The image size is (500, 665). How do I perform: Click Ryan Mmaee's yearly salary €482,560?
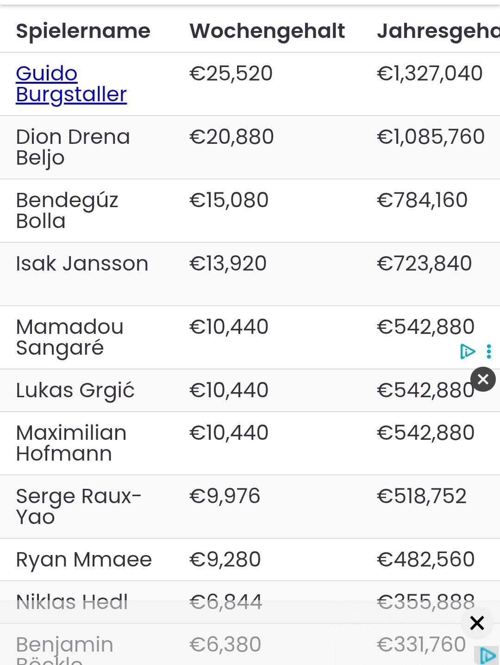[425, 560]
